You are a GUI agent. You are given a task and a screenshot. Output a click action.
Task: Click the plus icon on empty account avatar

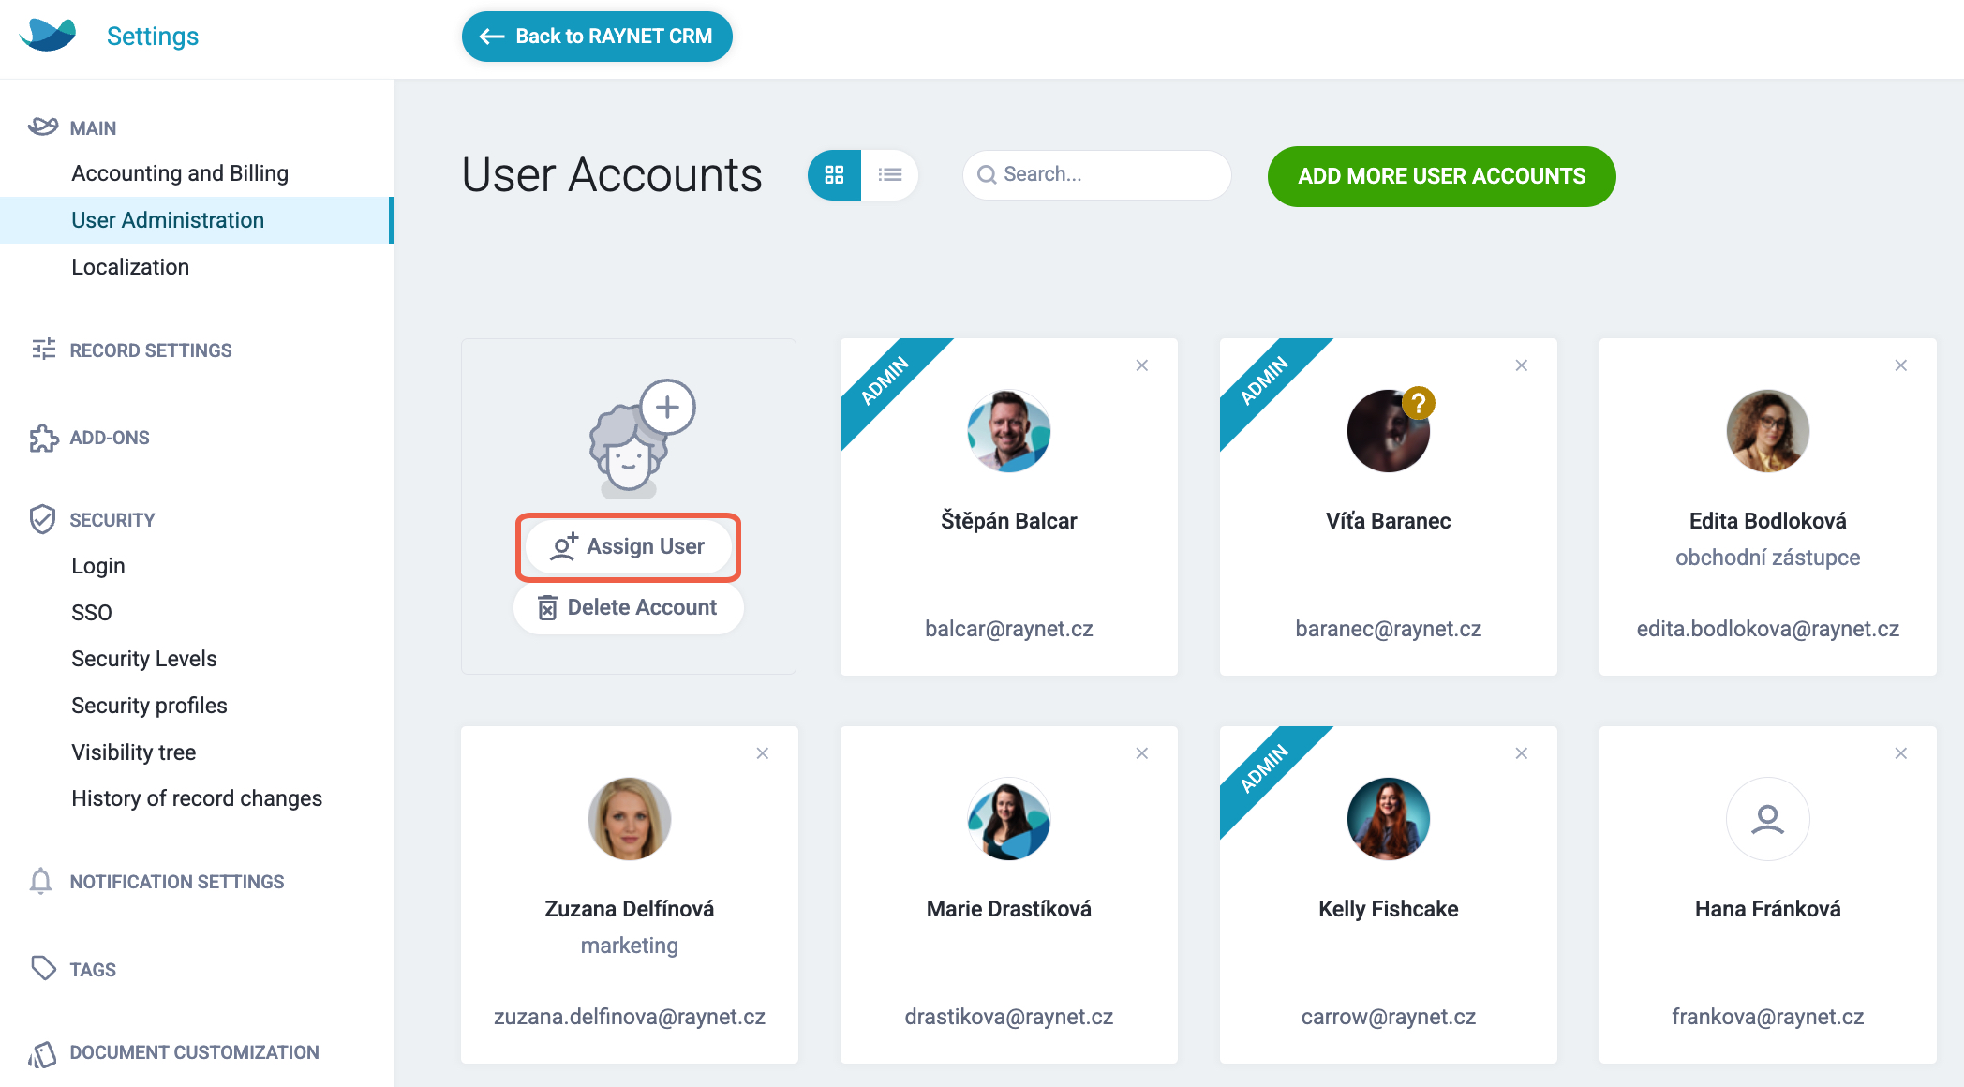tap(667, 407)
